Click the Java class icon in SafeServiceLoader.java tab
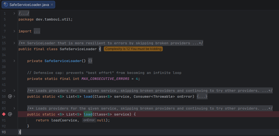 6,5
